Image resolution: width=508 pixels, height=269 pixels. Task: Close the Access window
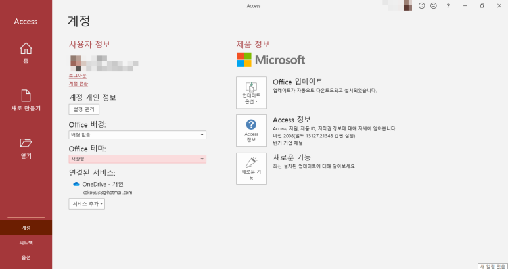tap(499, 6)
